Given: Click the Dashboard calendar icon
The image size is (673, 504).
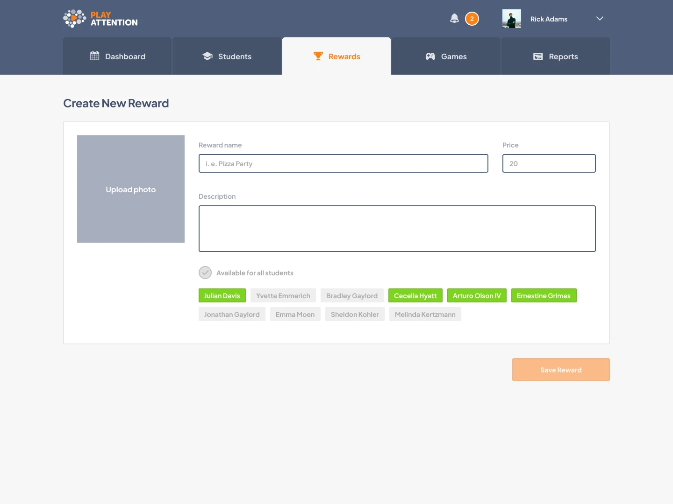Looking at the screenshot, I should (x=95, y=56).
